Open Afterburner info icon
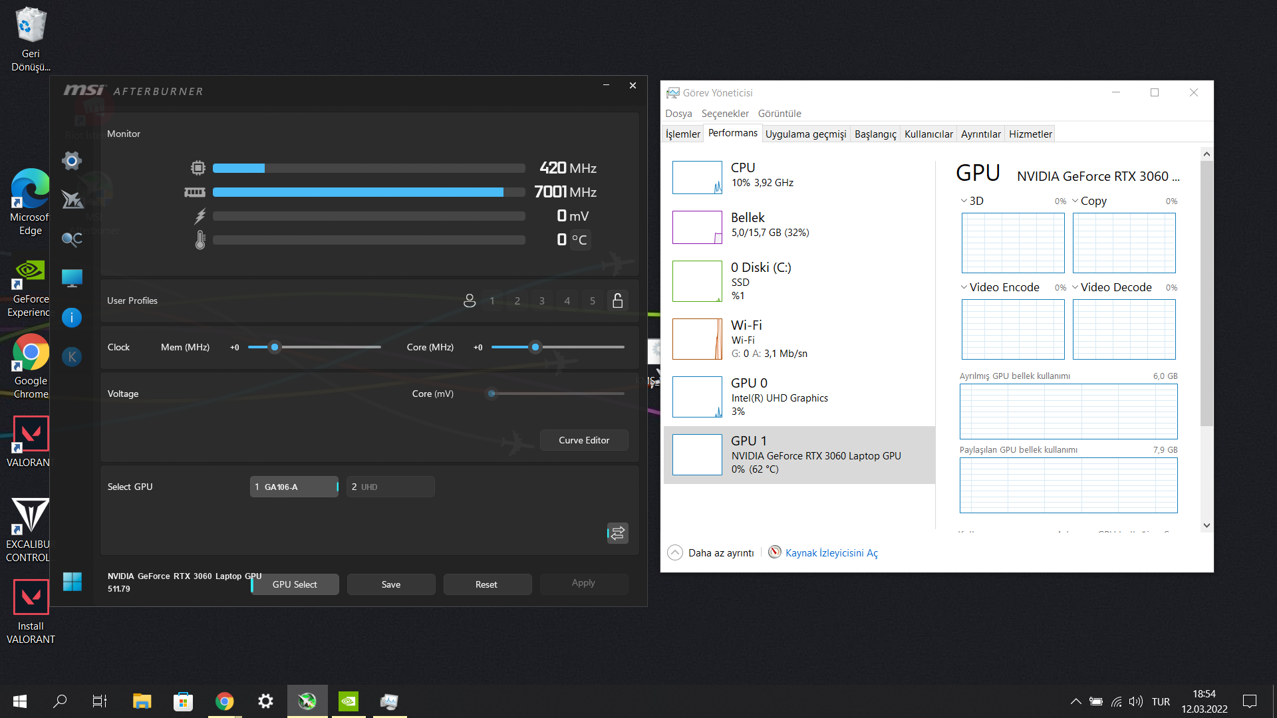 [x=72, y=318]
